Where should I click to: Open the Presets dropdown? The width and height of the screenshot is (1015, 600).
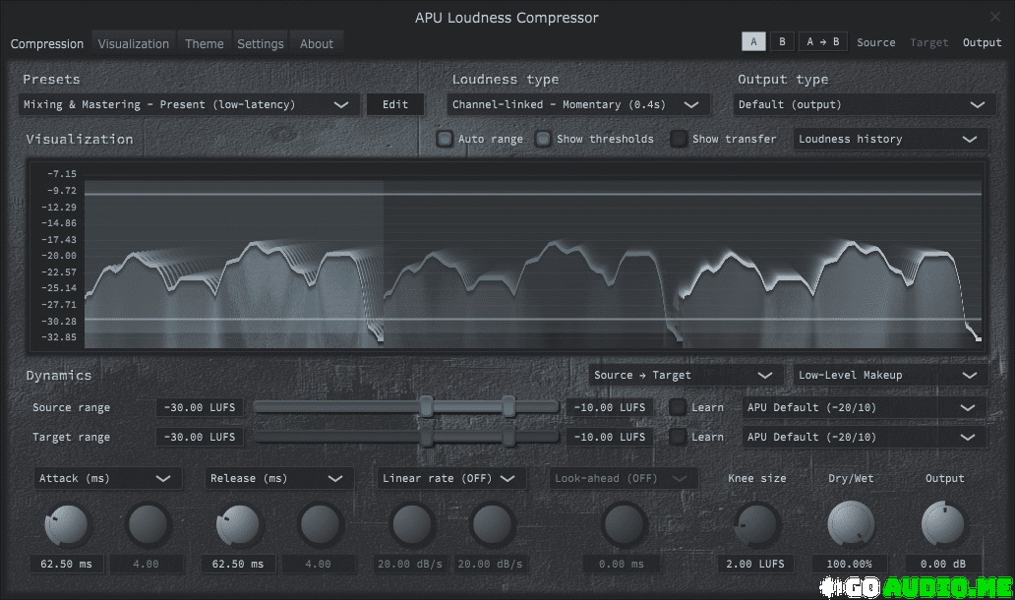[x=189, y=104]
